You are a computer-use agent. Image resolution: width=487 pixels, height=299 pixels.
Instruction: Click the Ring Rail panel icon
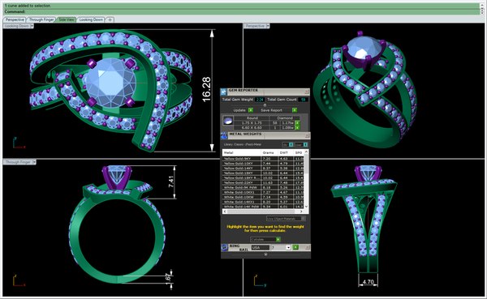(225, 247)
